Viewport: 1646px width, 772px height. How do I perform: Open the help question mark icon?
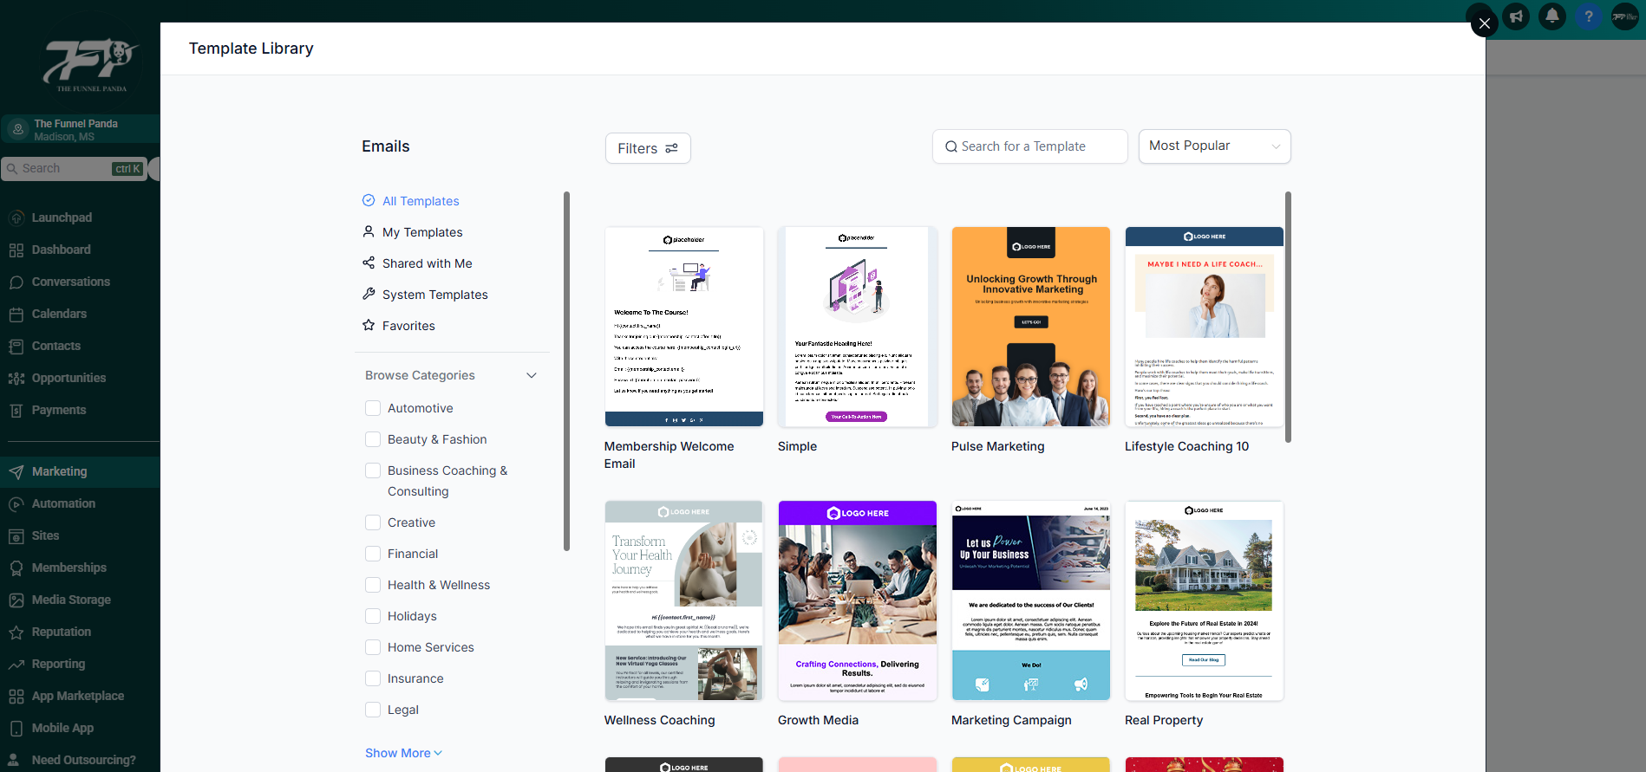(1589, 16)
